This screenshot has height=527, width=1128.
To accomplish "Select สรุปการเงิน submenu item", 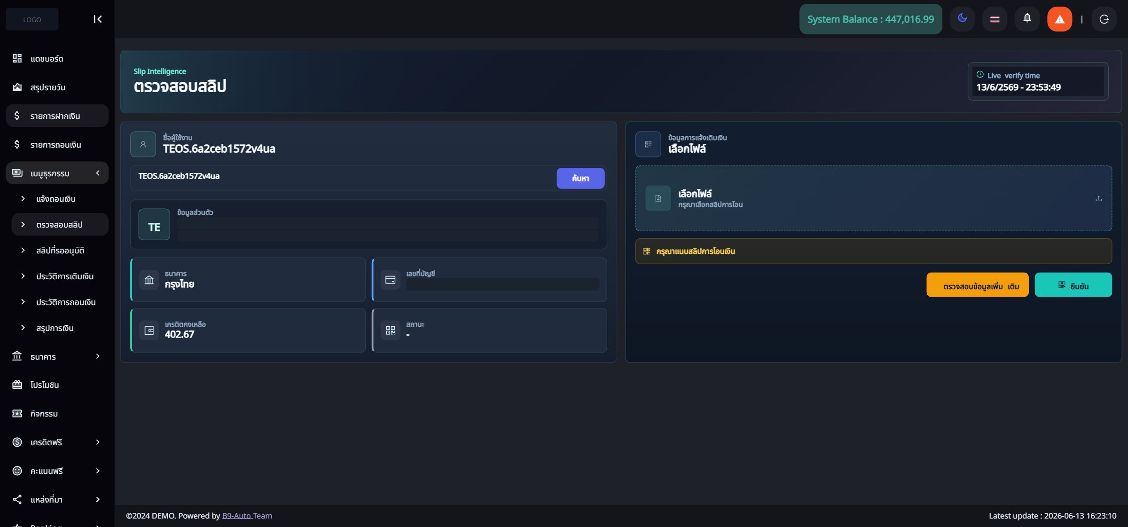I will [x=60, y=328].
